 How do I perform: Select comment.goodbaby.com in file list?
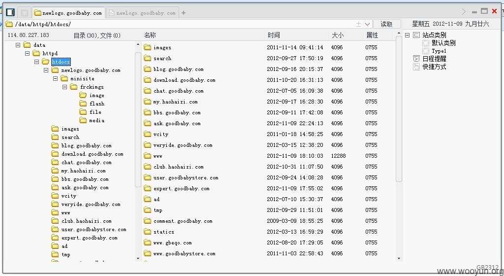coord(183,221)
